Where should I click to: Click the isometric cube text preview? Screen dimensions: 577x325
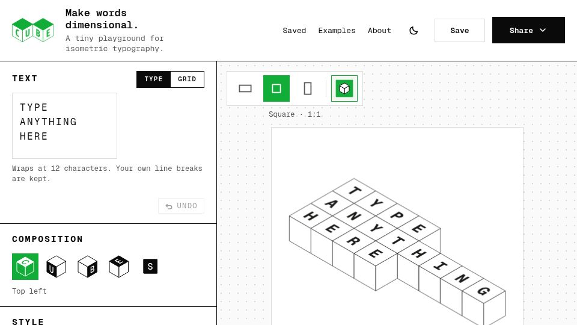397,250
